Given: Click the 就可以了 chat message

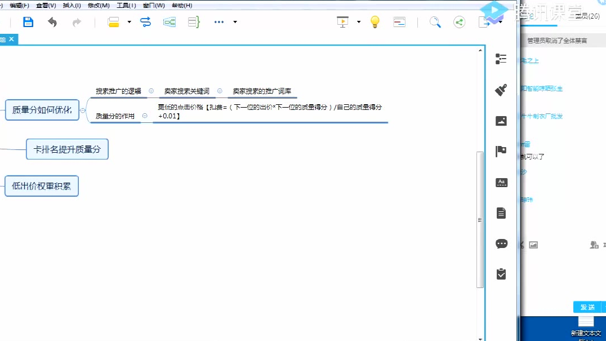Looking at the screenshot, I should click(x=533, y=157).
